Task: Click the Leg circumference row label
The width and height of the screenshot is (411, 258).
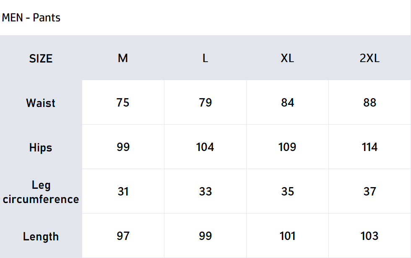Action: click(x=41, y=192)
